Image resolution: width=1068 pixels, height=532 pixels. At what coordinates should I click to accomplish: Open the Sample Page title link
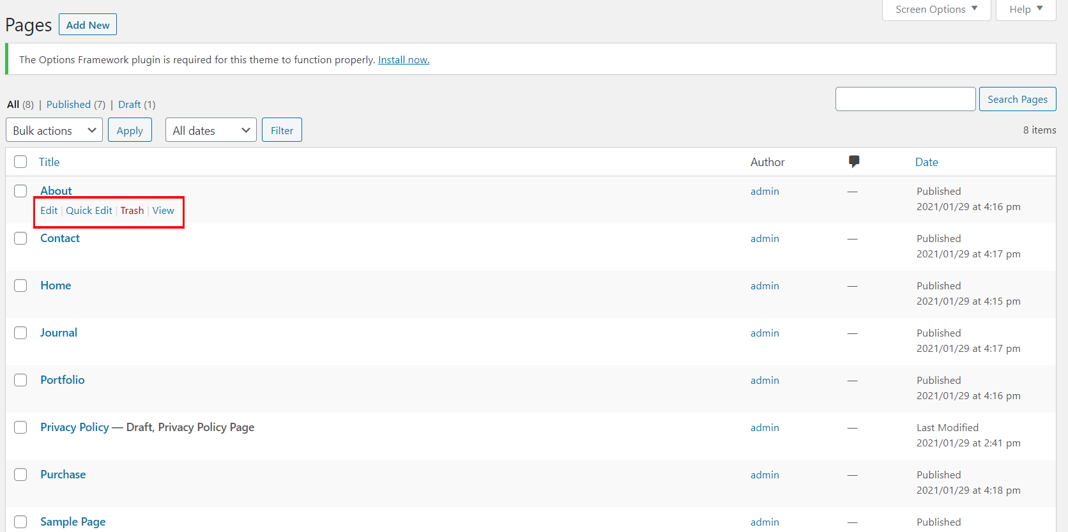click(73, 522)
